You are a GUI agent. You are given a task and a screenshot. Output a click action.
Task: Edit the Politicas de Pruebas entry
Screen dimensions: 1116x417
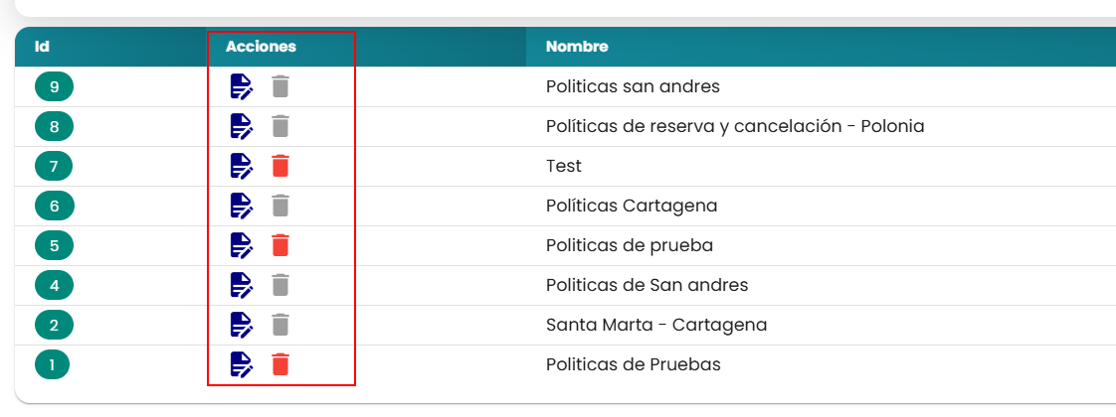[242, 365]
